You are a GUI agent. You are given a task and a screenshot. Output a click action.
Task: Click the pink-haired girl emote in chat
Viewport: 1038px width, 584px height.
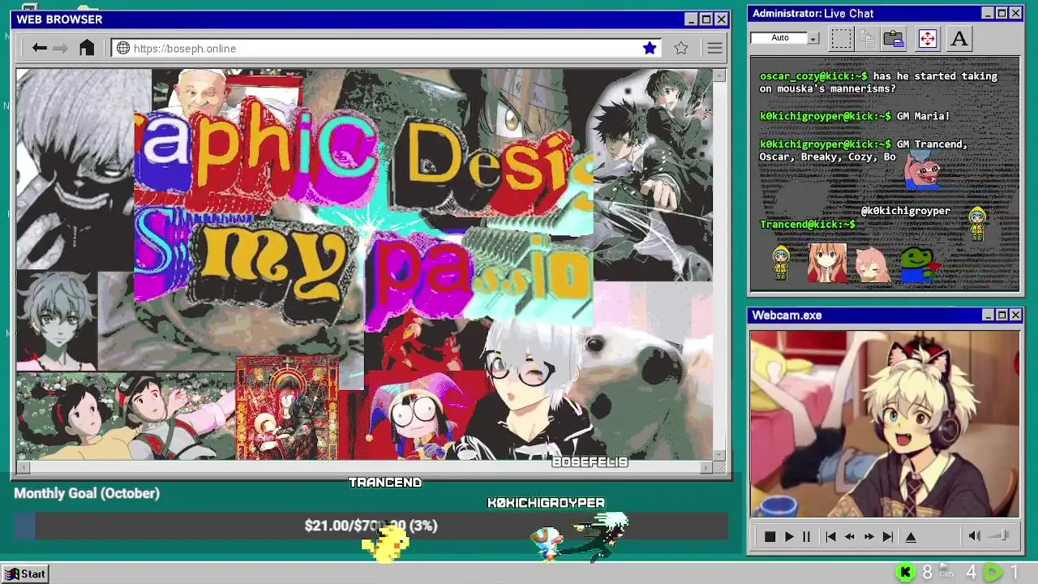click(872, 264)
